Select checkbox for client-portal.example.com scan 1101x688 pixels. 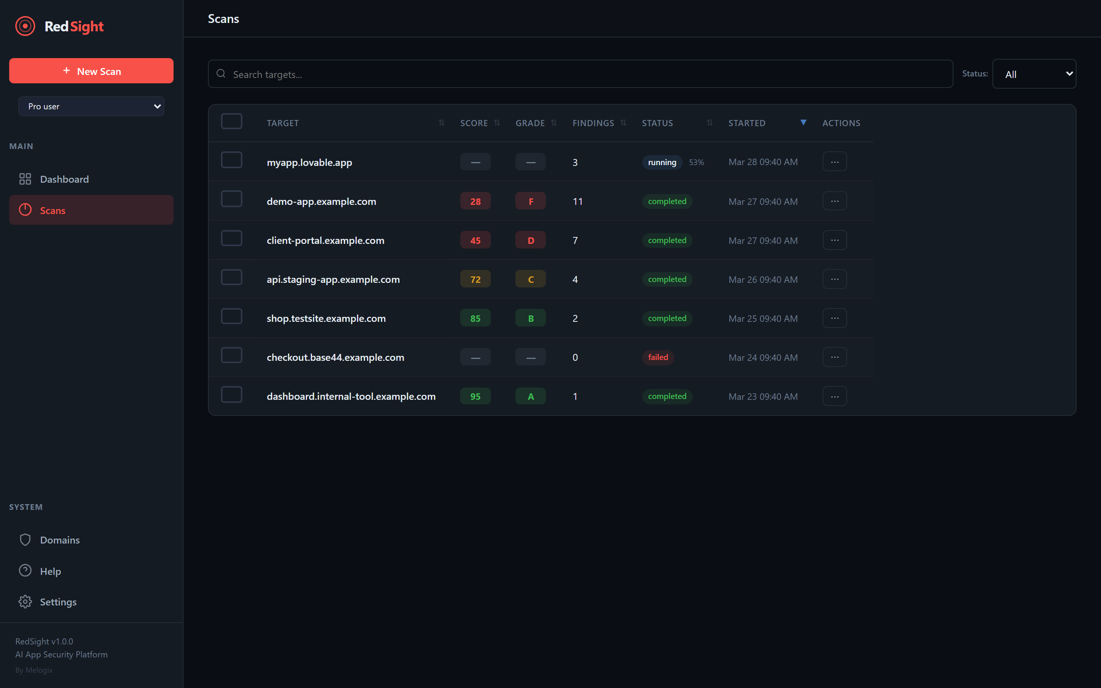[x=232, y=239]
